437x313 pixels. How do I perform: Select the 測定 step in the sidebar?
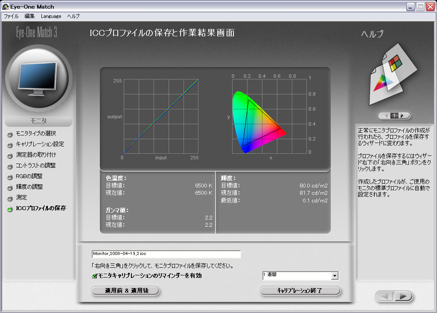21,198
